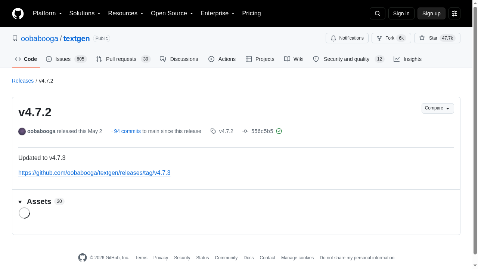The image size is (478, 269).
Task: Click the green verified check icon
Action: [279, 131]
